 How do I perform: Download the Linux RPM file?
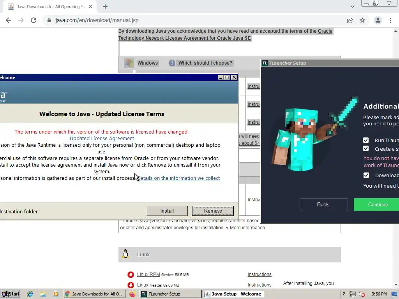pyautogui.click(x=148, y=274)
